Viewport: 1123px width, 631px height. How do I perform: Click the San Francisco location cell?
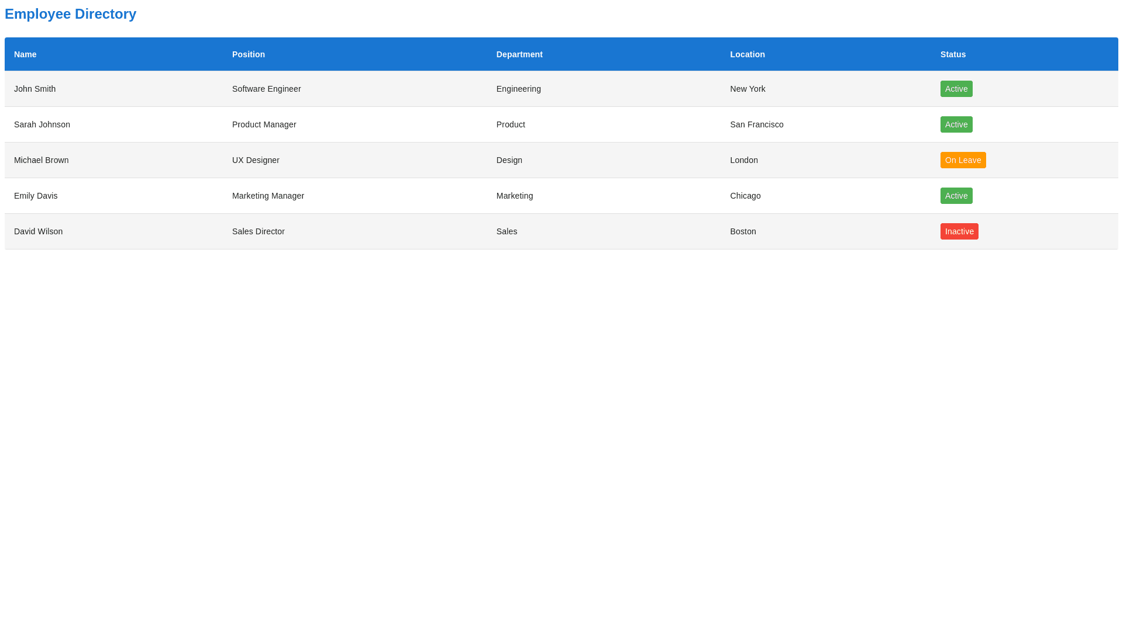pos(756,124)
